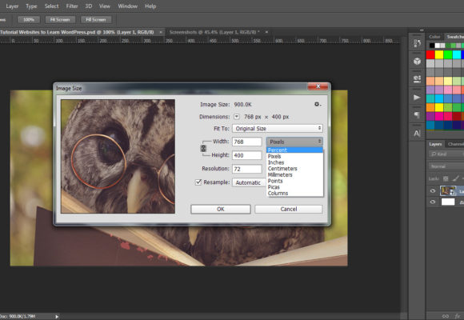Choose Millimeters from the units list

(x=294, y=174)
